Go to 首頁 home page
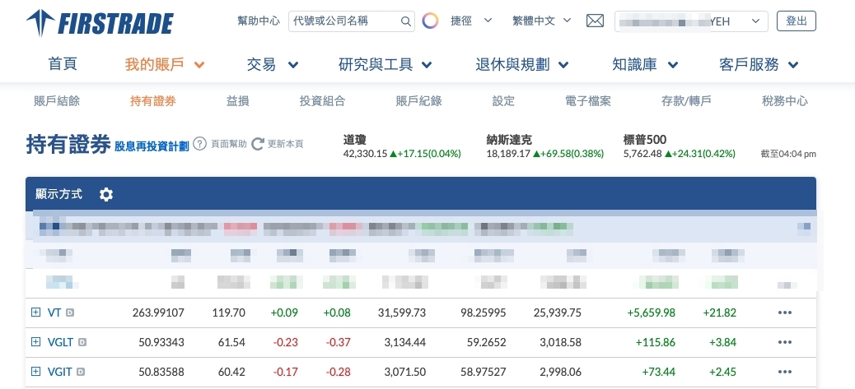Image resolution: width=855 pixels, height=389 pixels. click(x=63, y=65)
